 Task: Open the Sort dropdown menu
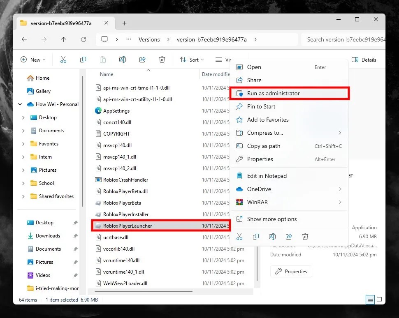pos(192,60)
